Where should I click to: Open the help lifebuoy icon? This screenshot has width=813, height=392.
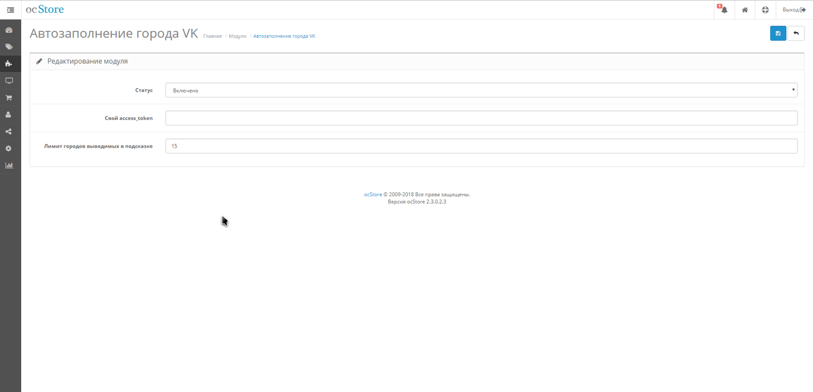765,10
